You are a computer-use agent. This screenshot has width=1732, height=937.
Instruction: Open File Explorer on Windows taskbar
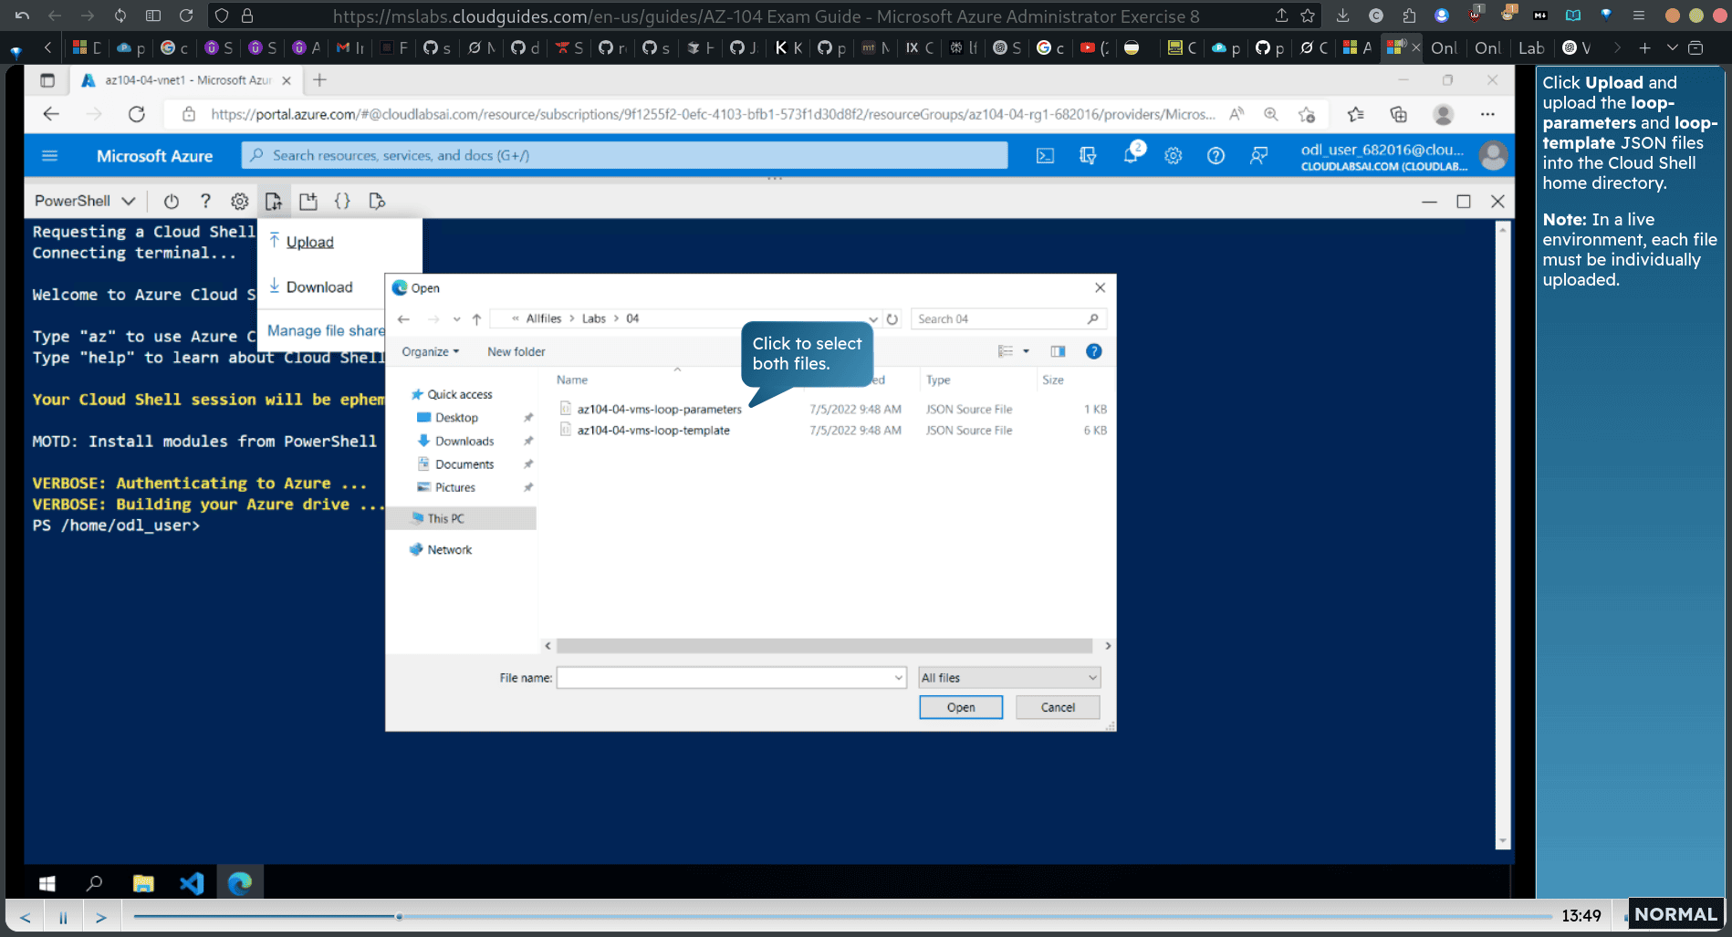(x=143, y=883)
